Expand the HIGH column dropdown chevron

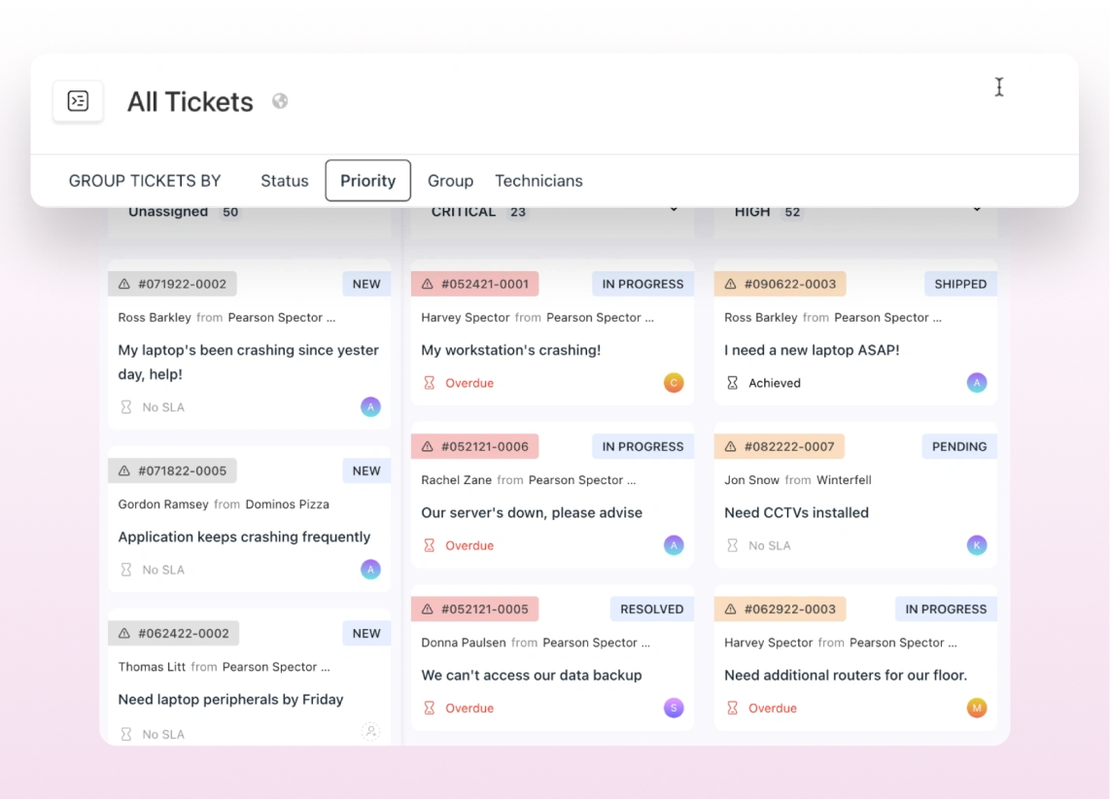(x=977, y=210)
